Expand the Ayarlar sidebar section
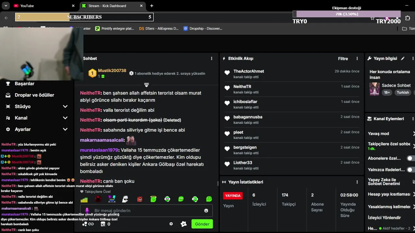 click(65, 129)
